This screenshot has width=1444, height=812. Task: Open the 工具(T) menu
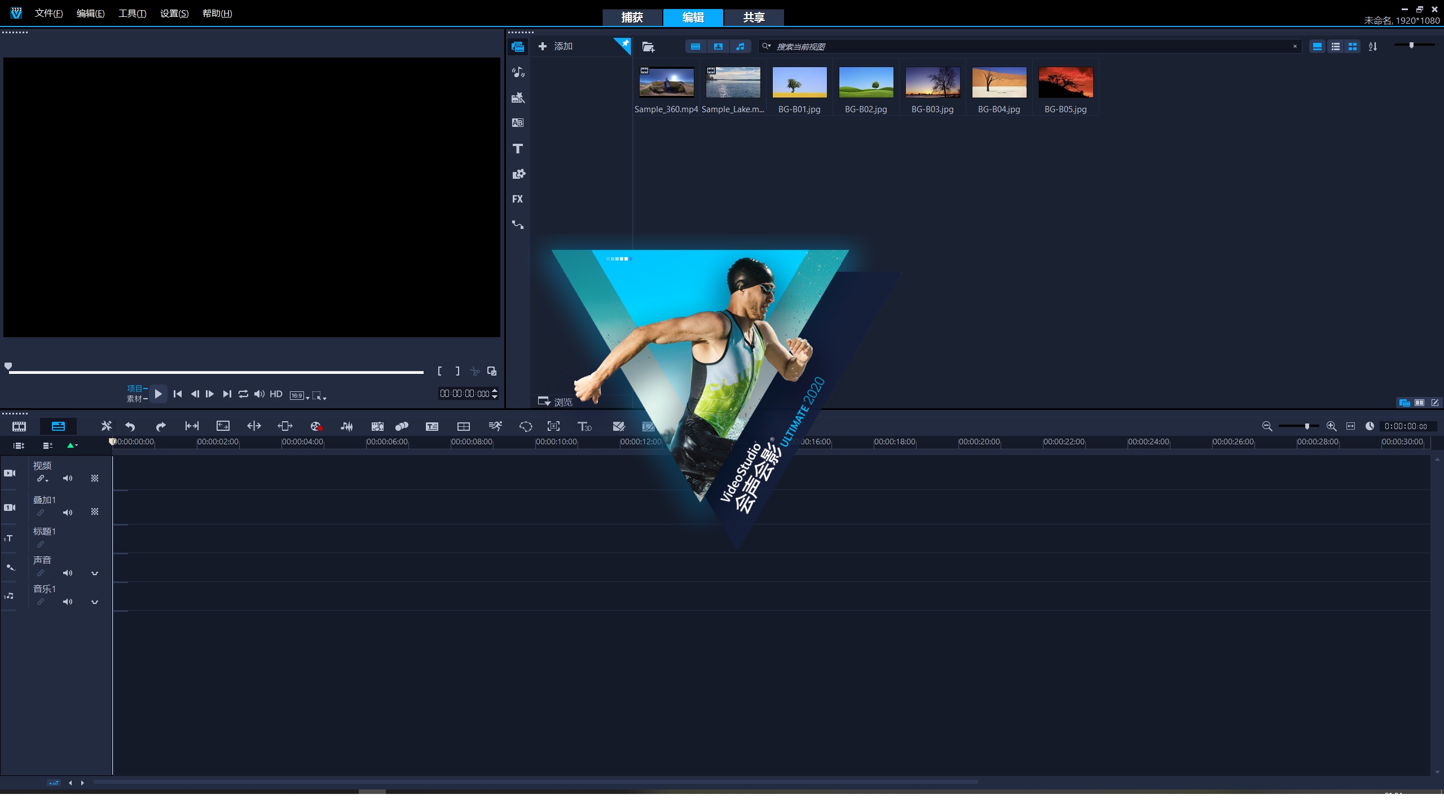[x=132, y=14]
